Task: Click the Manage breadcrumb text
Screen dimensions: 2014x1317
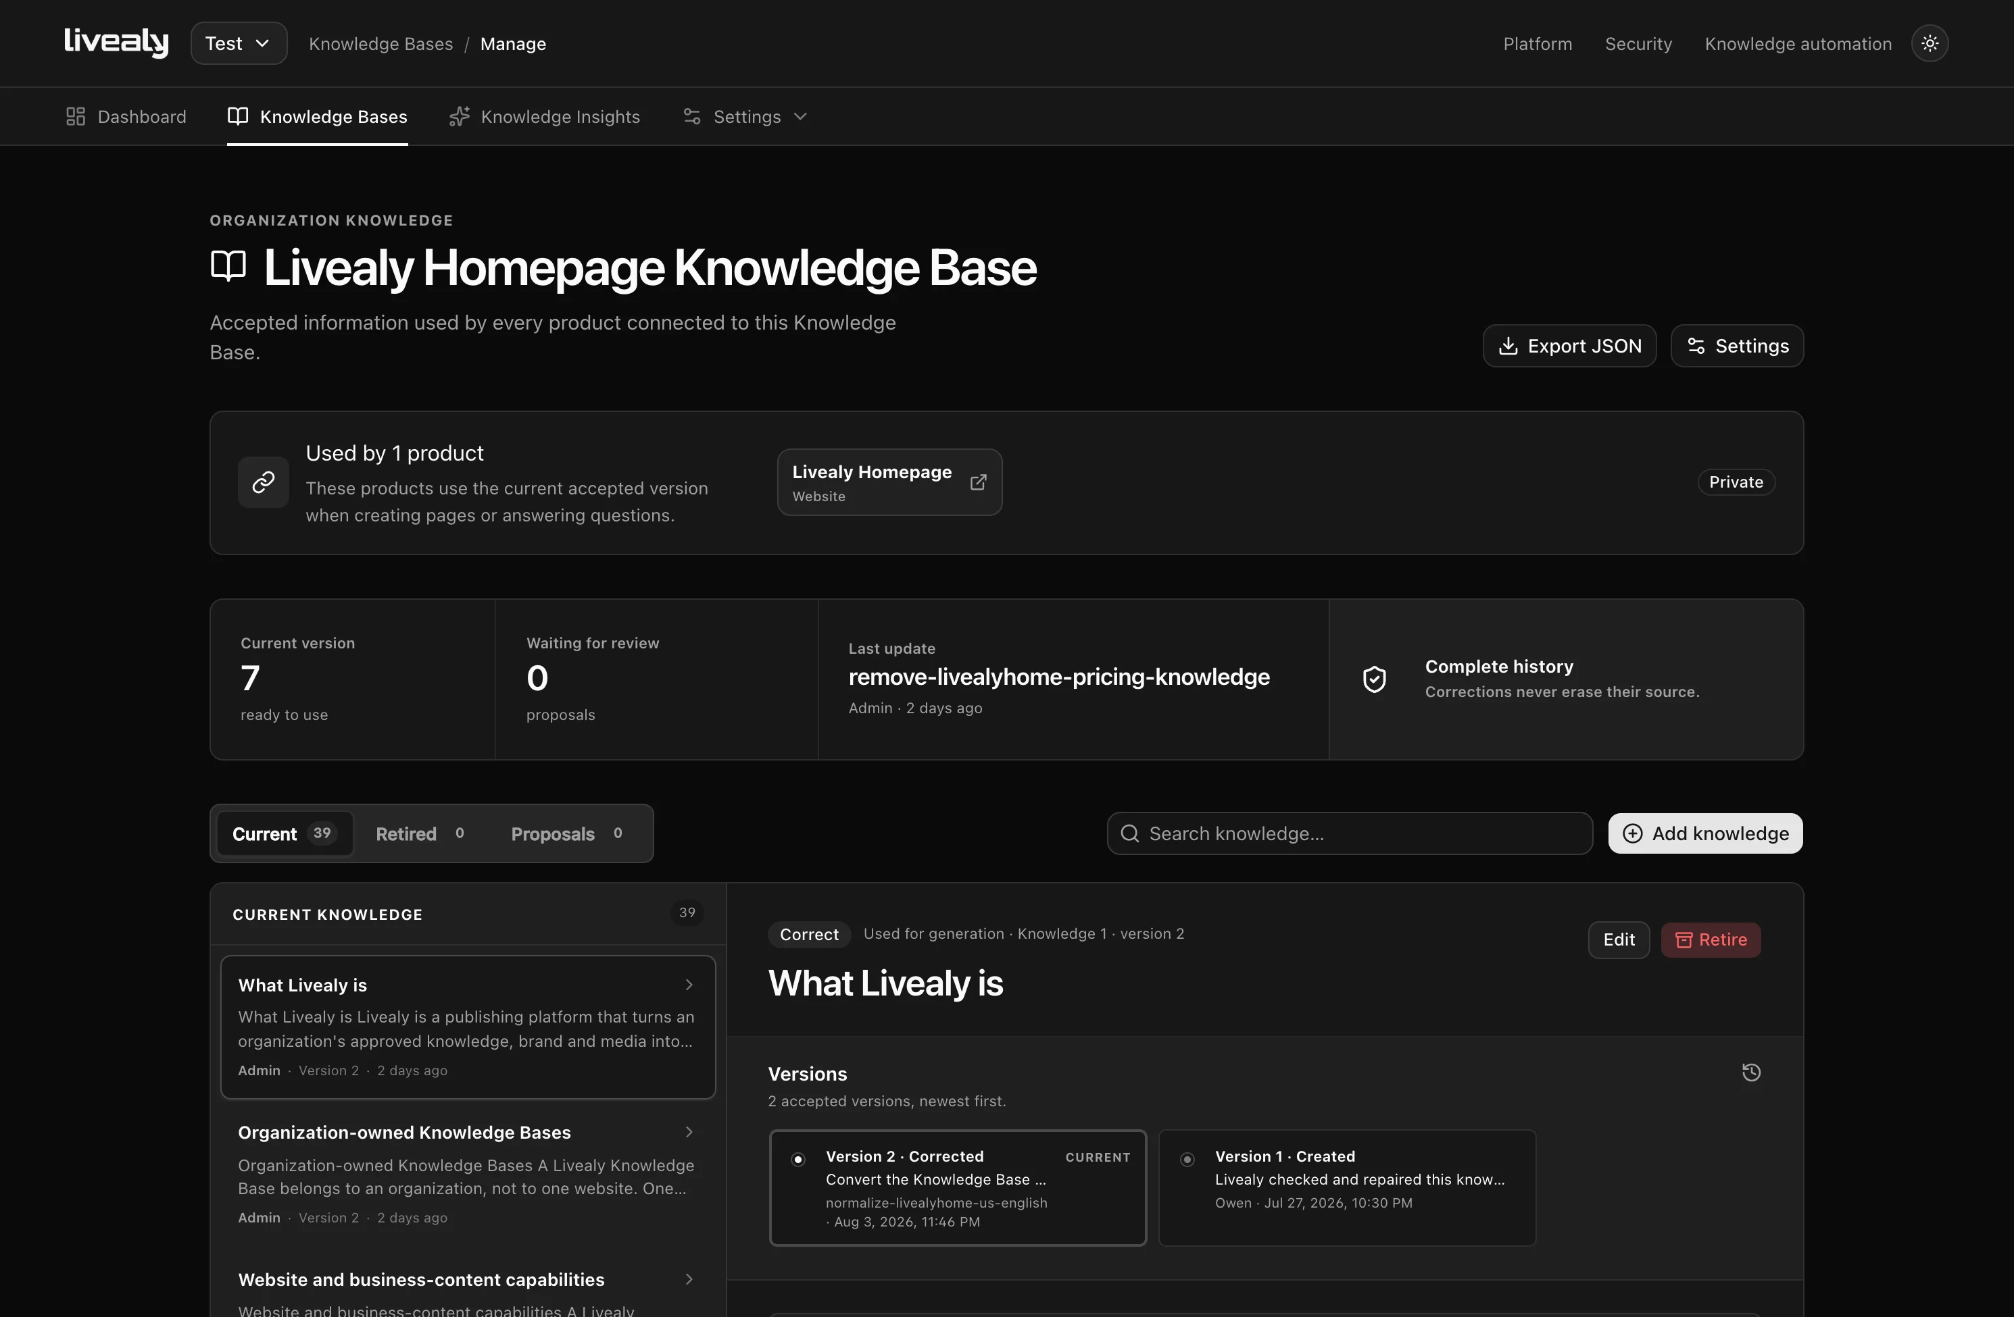Action: (513, 43)
